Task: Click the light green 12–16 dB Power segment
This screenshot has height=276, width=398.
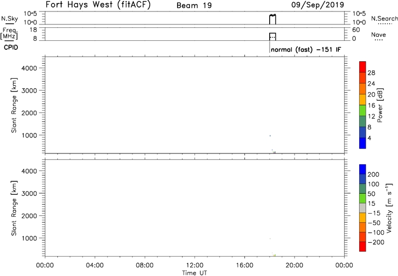Action: pyautogui.click(x=363, y=111)
